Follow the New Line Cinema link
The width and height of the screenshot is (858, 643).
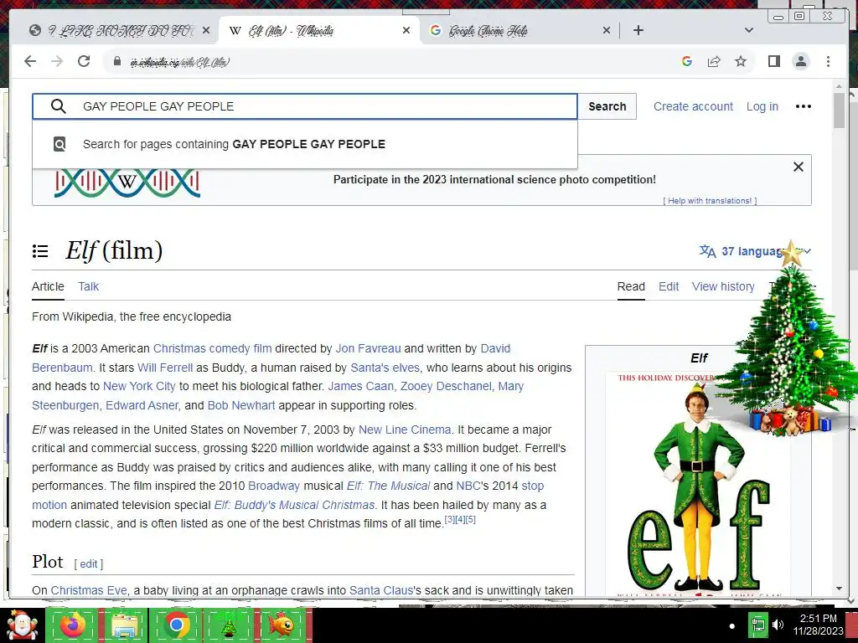(405, 430)
